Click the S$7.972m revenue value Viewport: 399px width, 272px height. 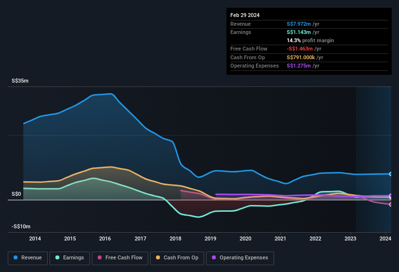(x=299, y=24)
